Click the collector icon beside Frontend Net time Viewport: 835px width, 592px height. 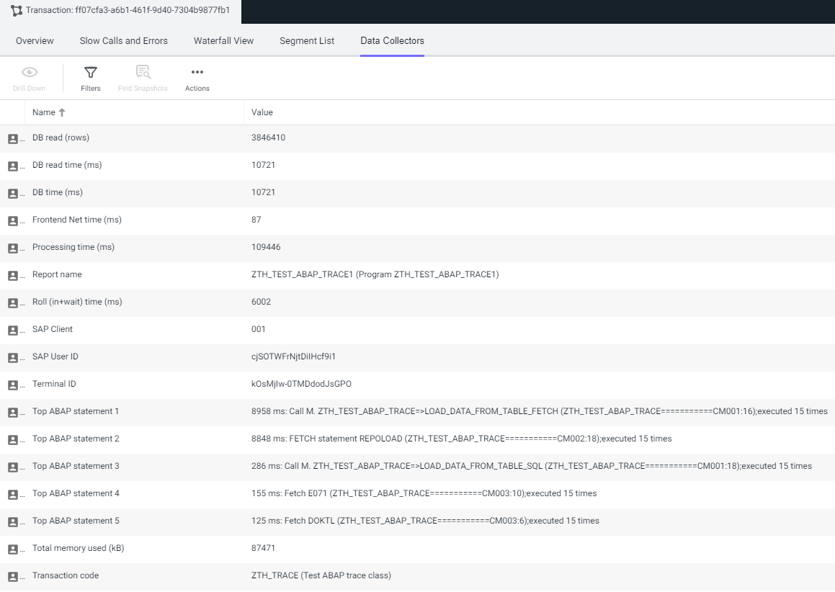coord(13,221)
